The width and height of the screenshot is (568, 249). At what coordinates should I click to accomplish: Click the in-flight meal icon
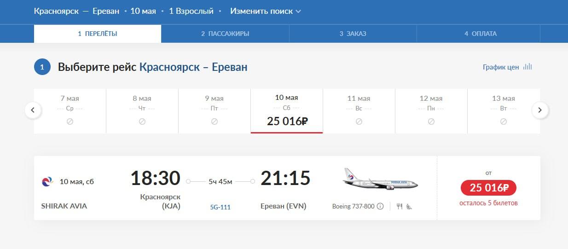pos(399,206)
